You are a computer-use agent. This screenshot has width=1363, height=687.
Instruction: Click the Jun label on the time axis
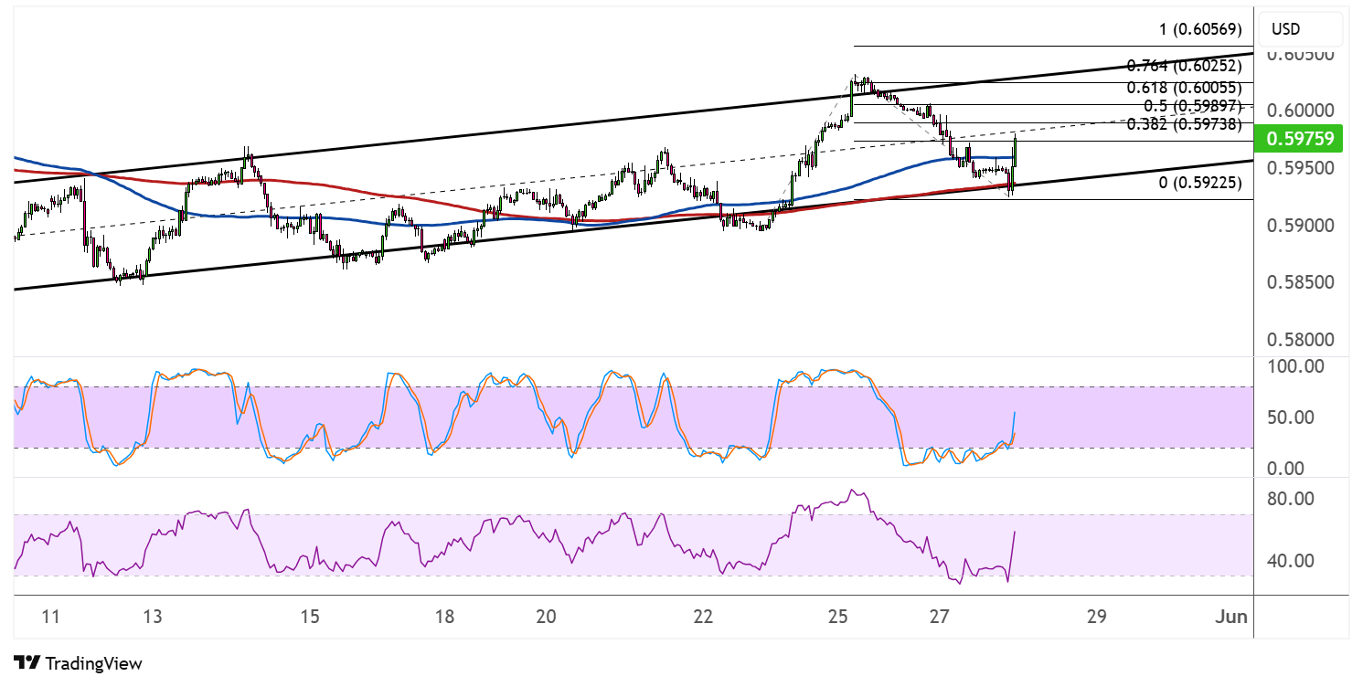pyautogui.click(x=1231, y=617)
